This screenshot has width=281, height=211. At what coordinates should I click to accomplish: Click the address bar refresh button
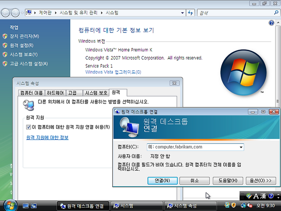pyautogui.click(x=190, y=13)
